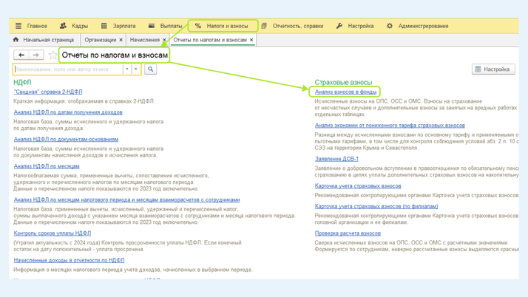Focus the report search input field
Screen dimensions: 528x297
pyautogui.click(x=69, y=69)
